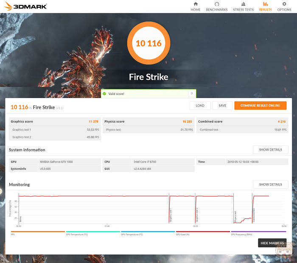Toggle the blue GPU Temperature legend bar

148,232
